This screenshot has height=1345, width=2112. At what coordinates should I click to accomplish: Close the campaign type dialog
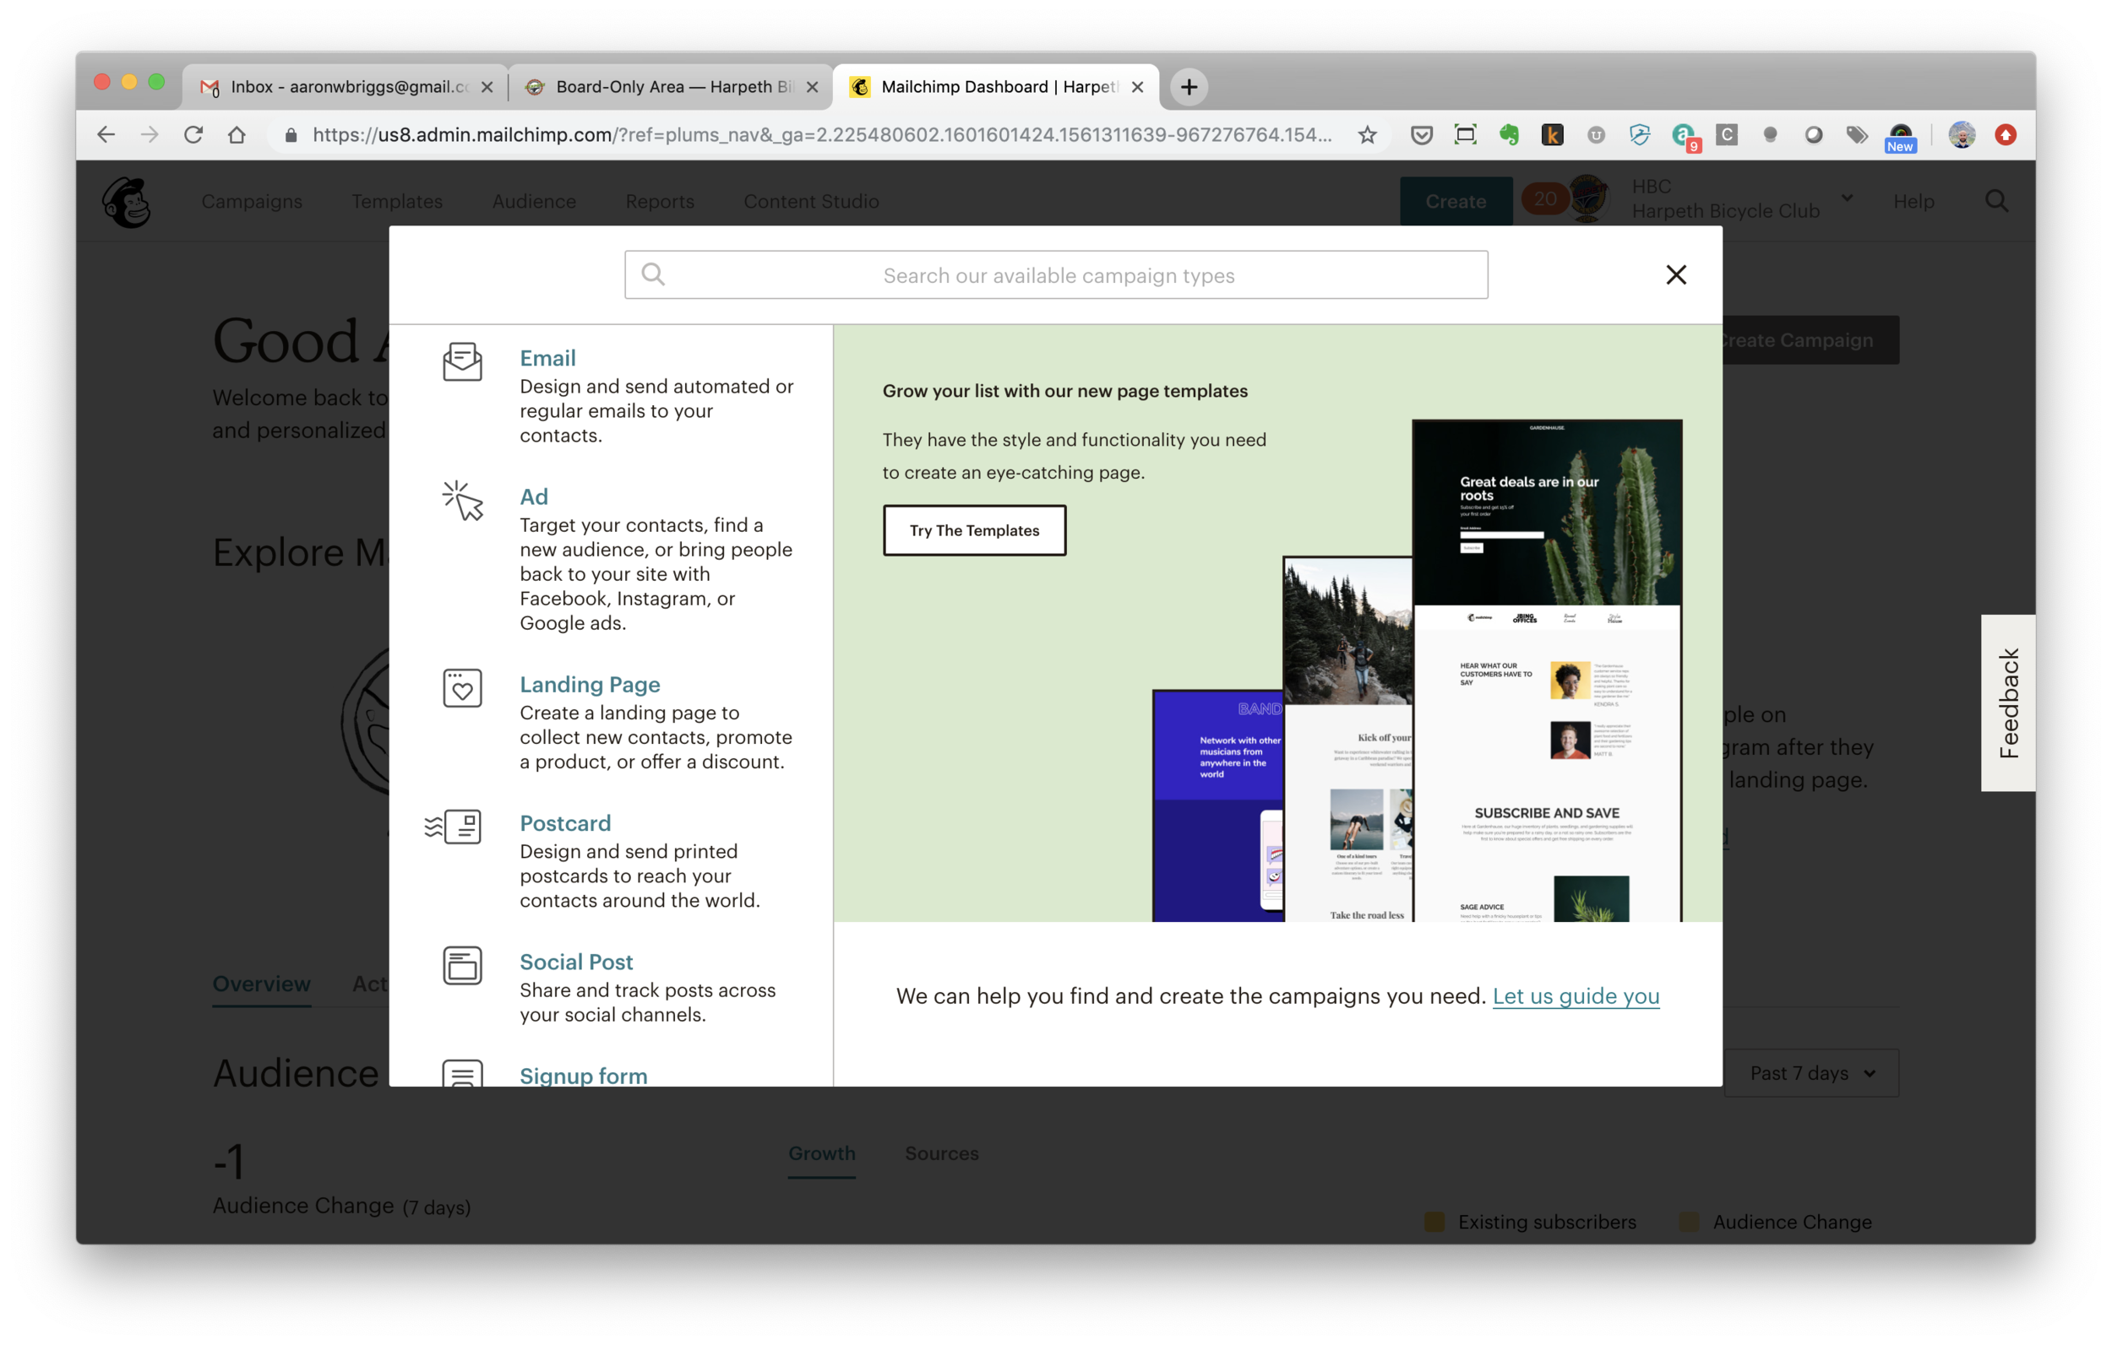coord(1676,274)
